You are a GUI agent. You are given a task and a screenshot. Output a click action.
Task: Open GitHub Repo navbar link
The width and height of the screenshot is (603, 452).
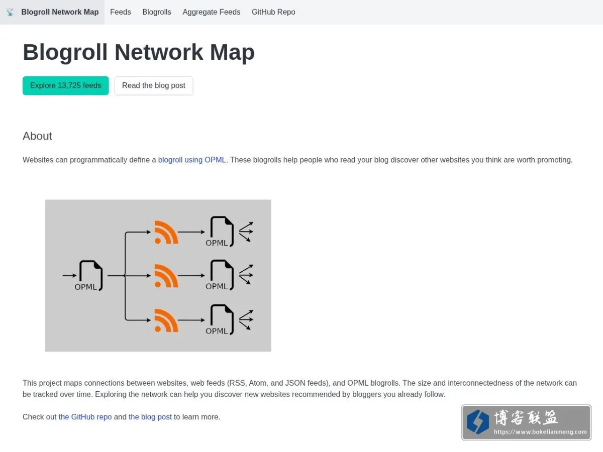273,12
